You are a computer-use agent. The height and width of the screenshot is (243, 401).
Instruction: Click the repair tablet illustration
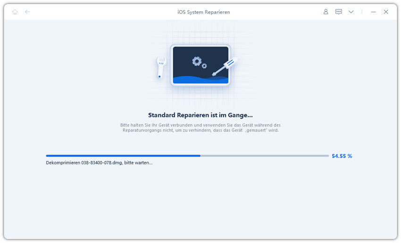tap(200, 65)
